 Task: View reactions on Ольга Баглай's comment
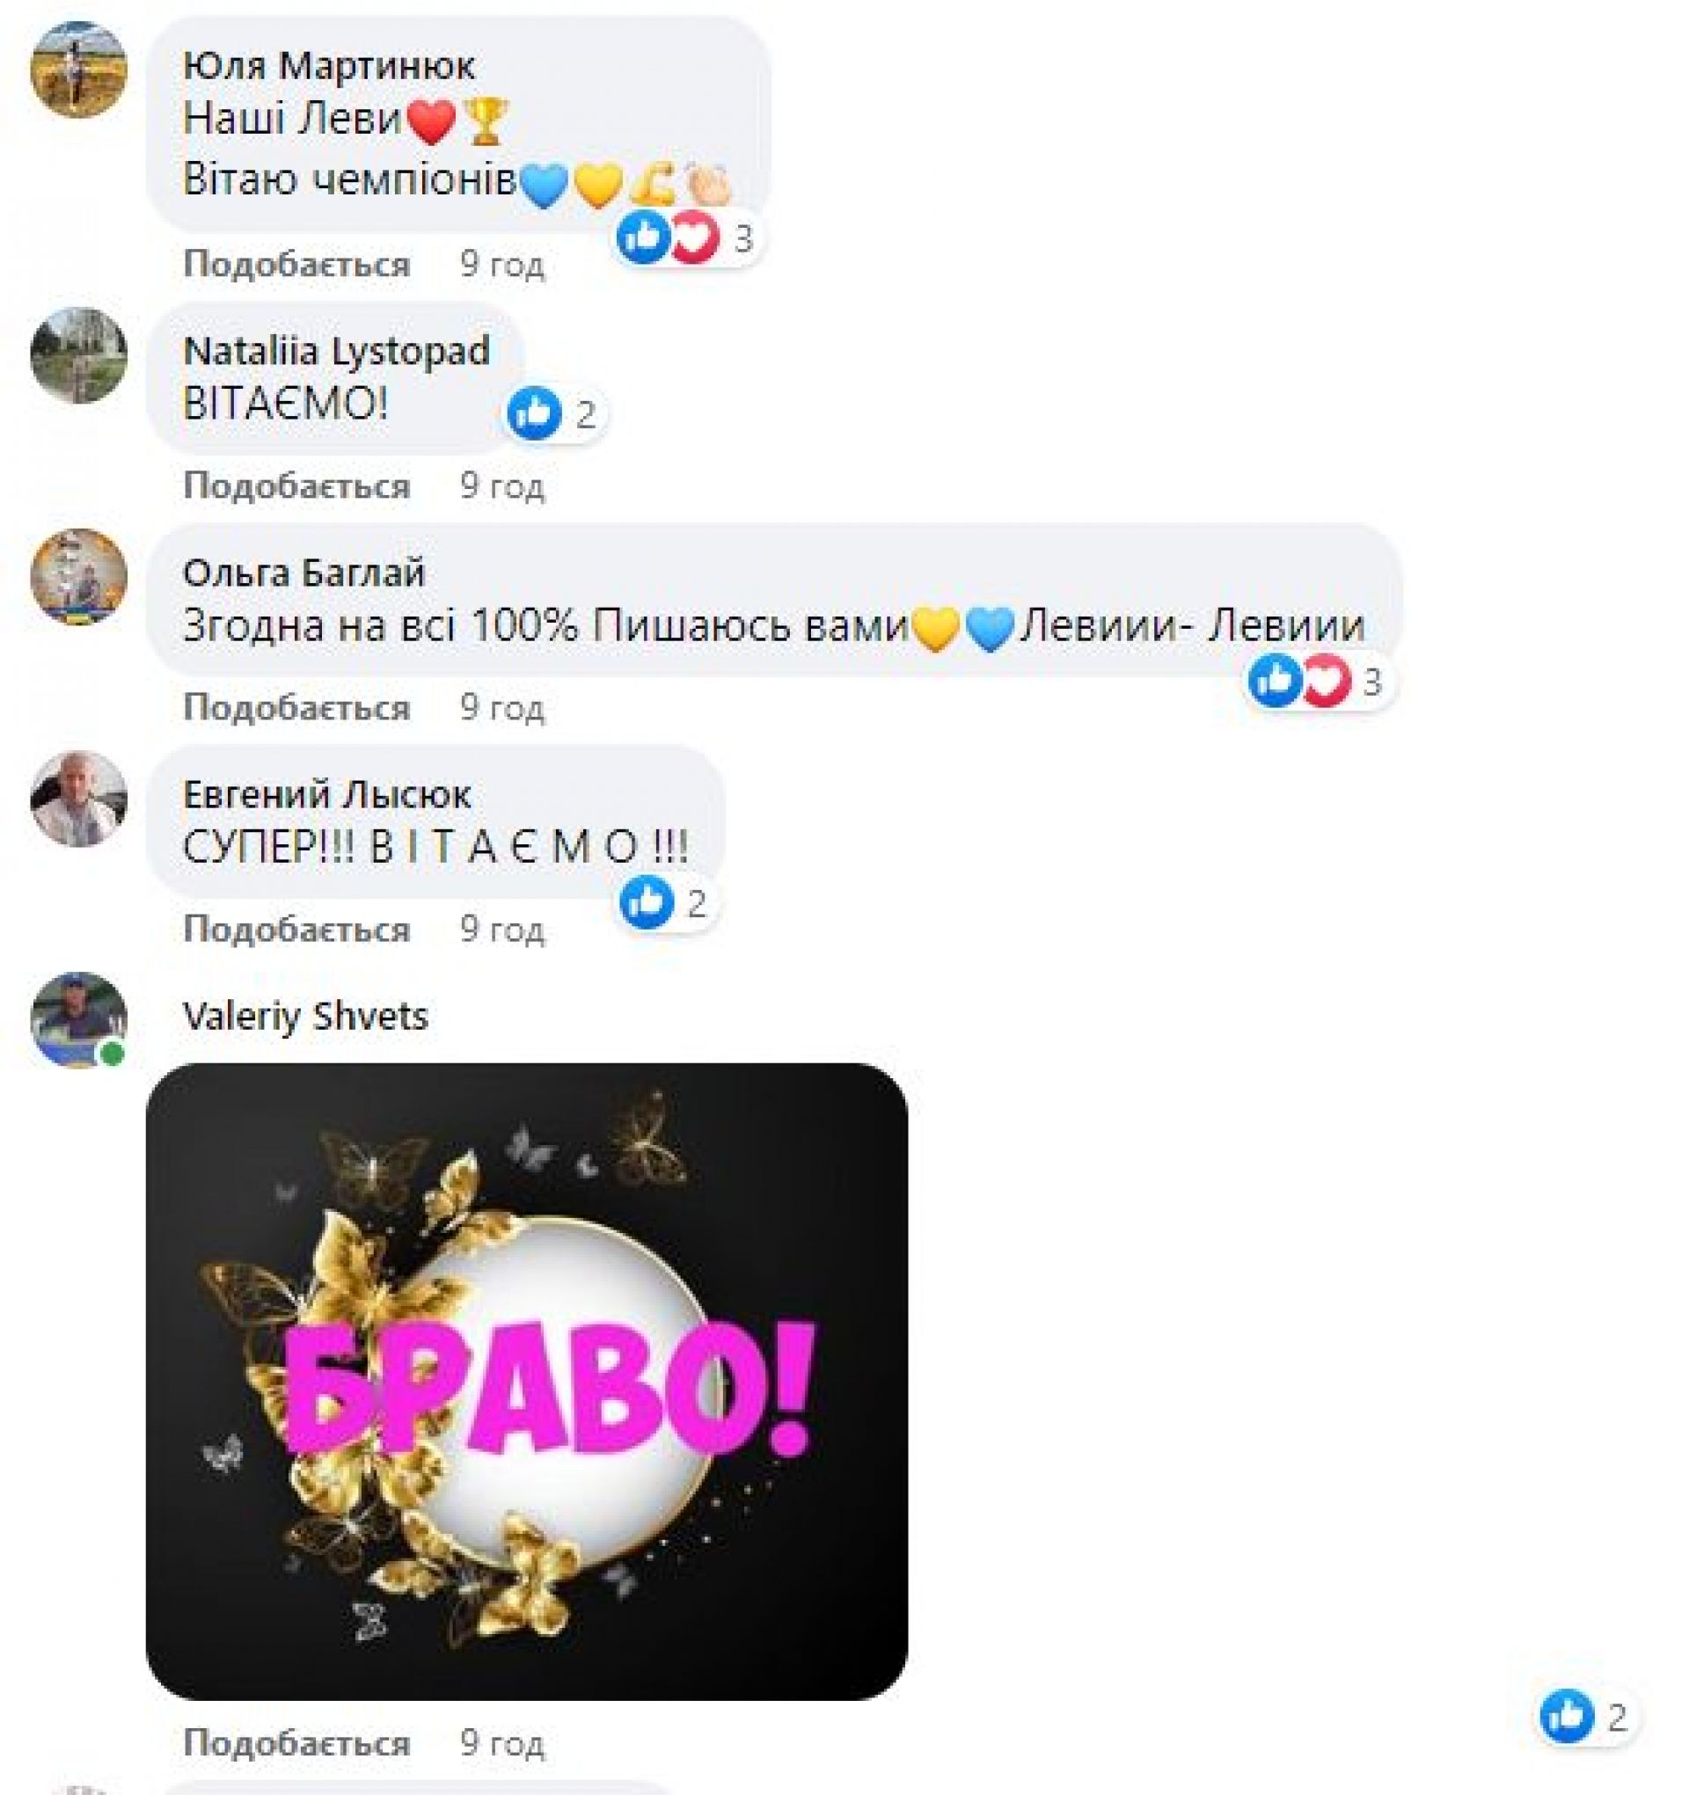pyautogui.click(x=1320, y=682)
